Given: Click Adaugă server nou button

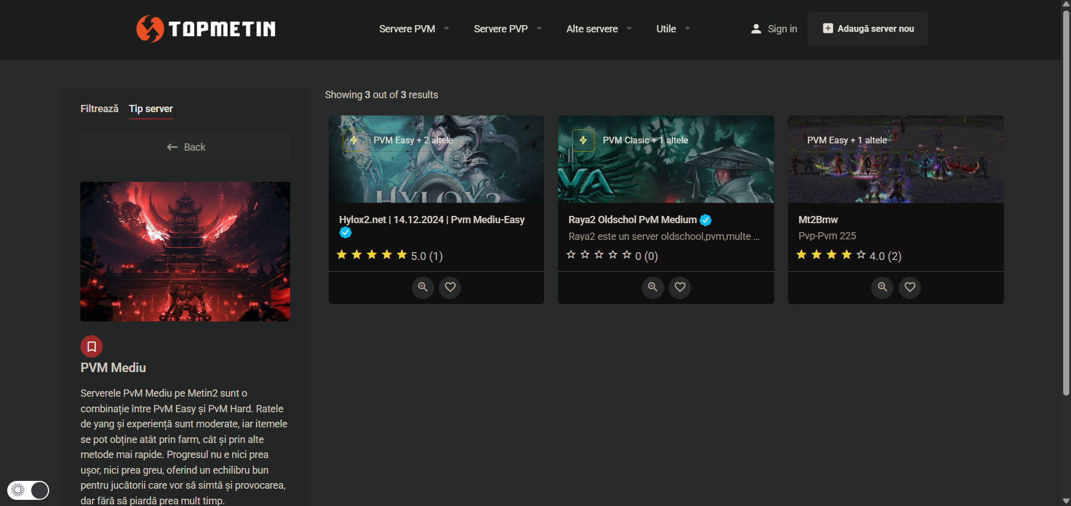Looking at the screenshot, I should [x=868, y=29].
